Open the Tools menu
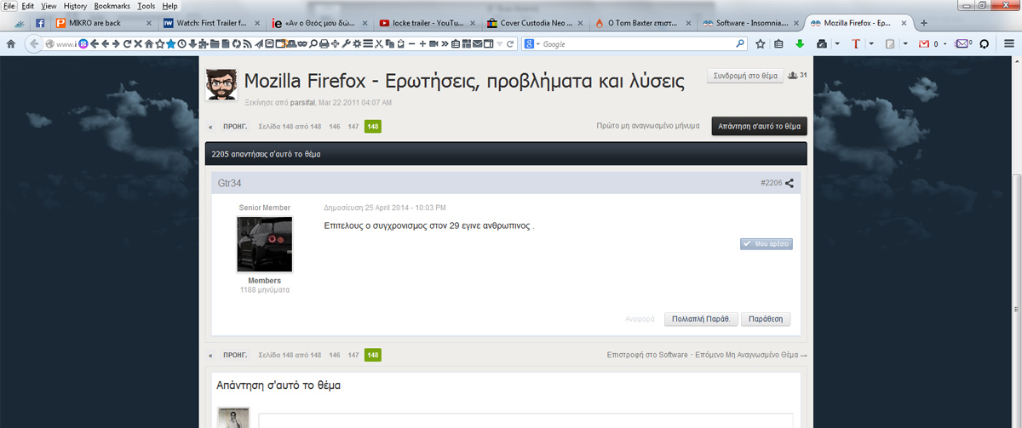This screenshot has width=1022, height=428. tap(146, 6)
